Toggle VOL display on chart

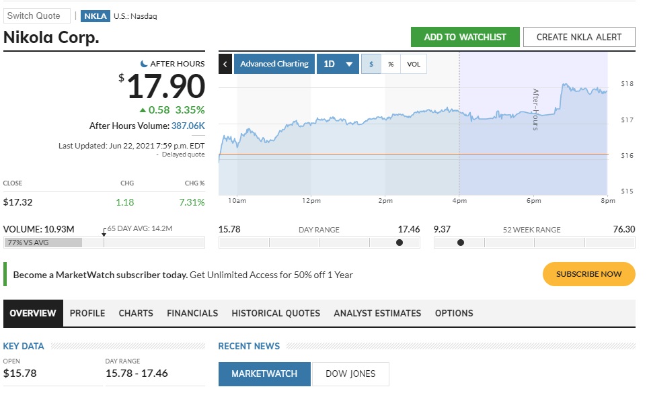[x=413, y=64]
